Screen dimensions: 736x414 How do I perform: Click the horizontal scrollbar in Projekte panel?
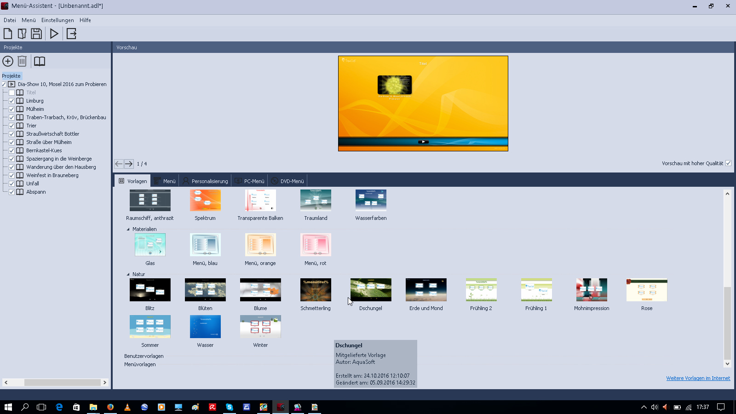62,382
